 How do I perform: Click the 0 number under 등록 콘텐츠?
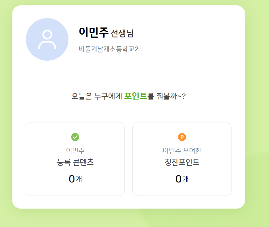[x=72, y=179]
